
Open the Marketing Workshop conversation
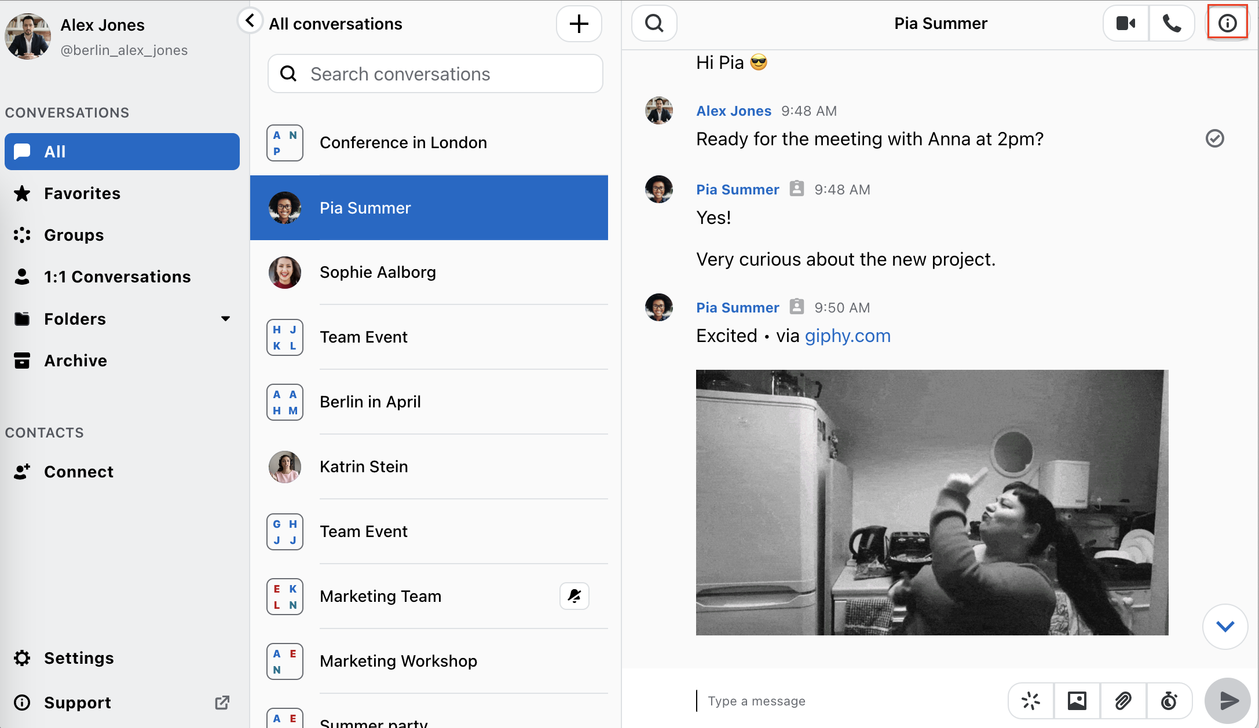[x=429, y=661]
